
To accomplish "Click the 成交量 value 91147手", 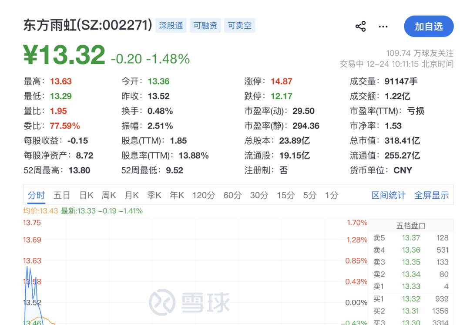I will click(x=401, y=81).
